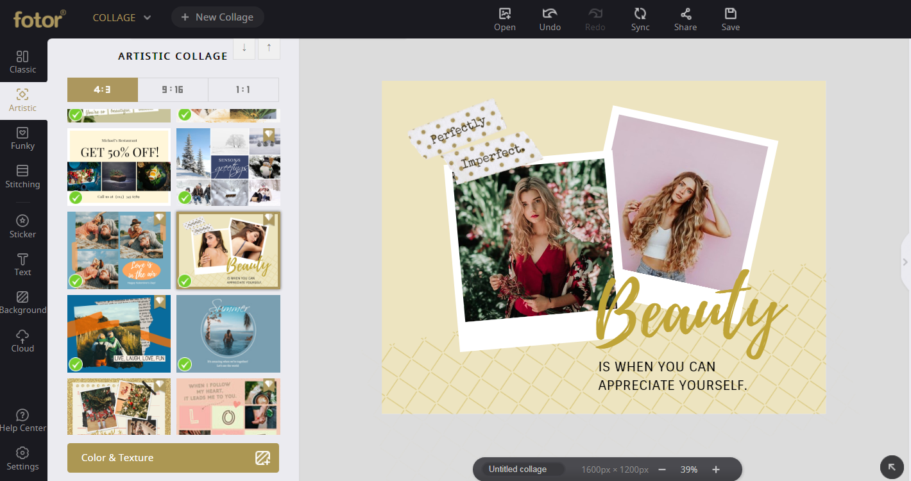Select the Beauty script text on canvas
Screen dimensions: 911x481
pyautogui.click(x=692, y=314)
